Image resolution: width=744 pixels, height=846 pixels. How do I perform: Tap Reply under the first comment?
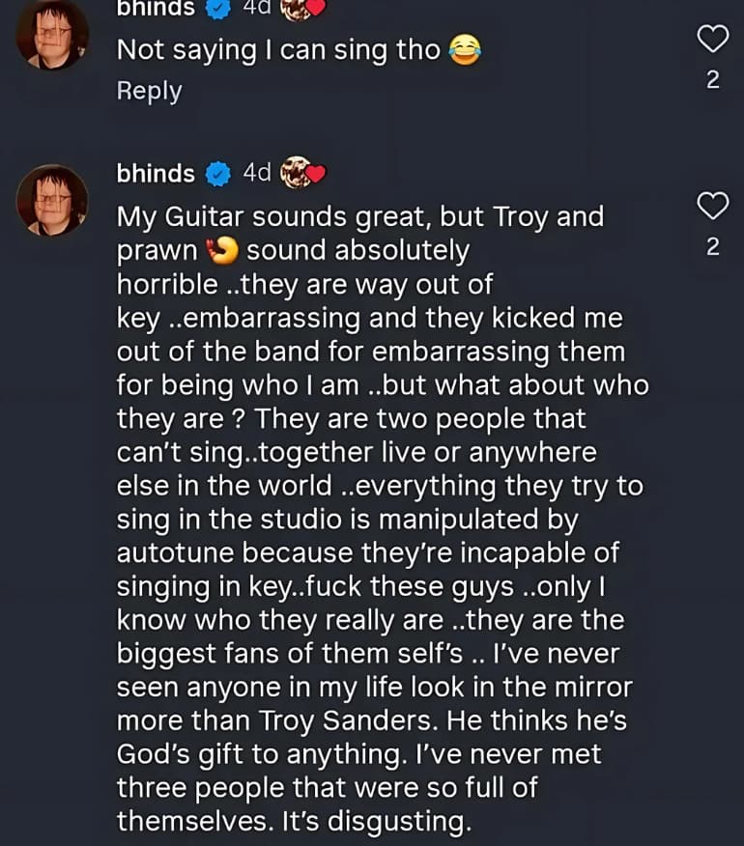point(149,91)
